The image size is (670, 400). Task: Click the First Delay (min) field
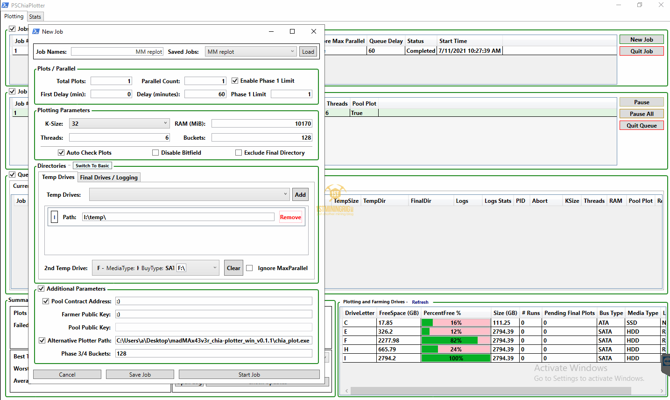coord(111,94)
